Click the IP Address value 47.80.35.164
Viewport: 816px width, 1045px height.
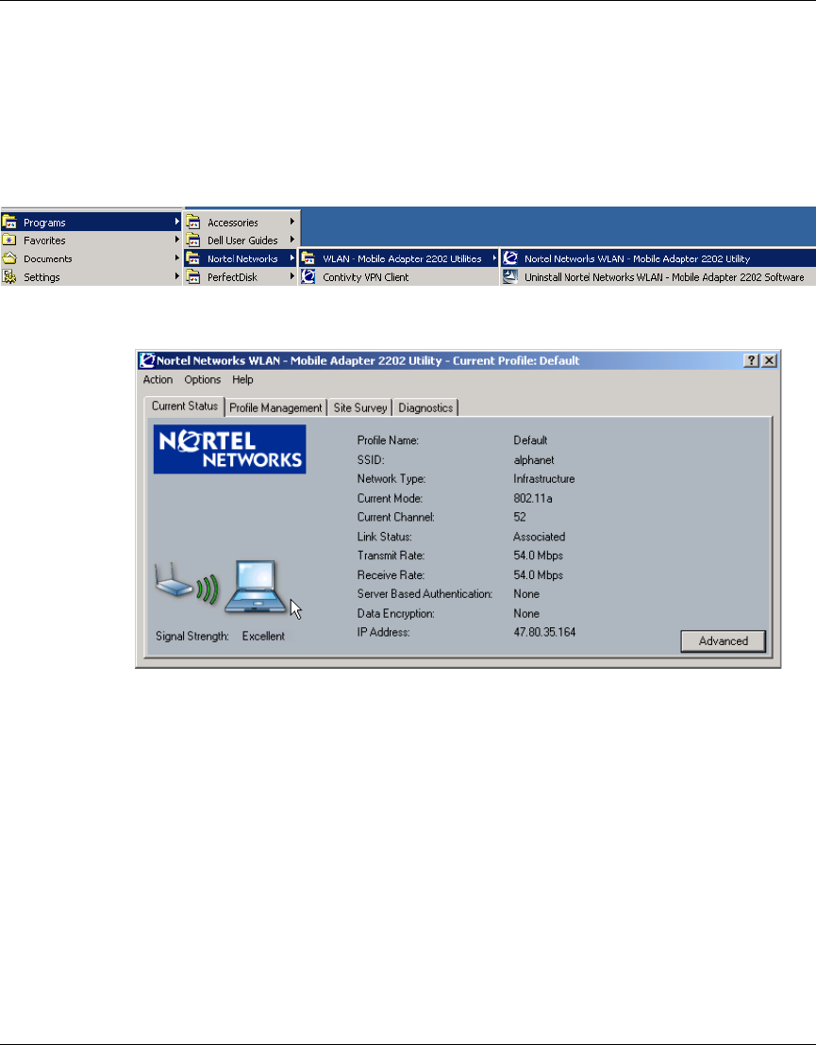point(544,633)
